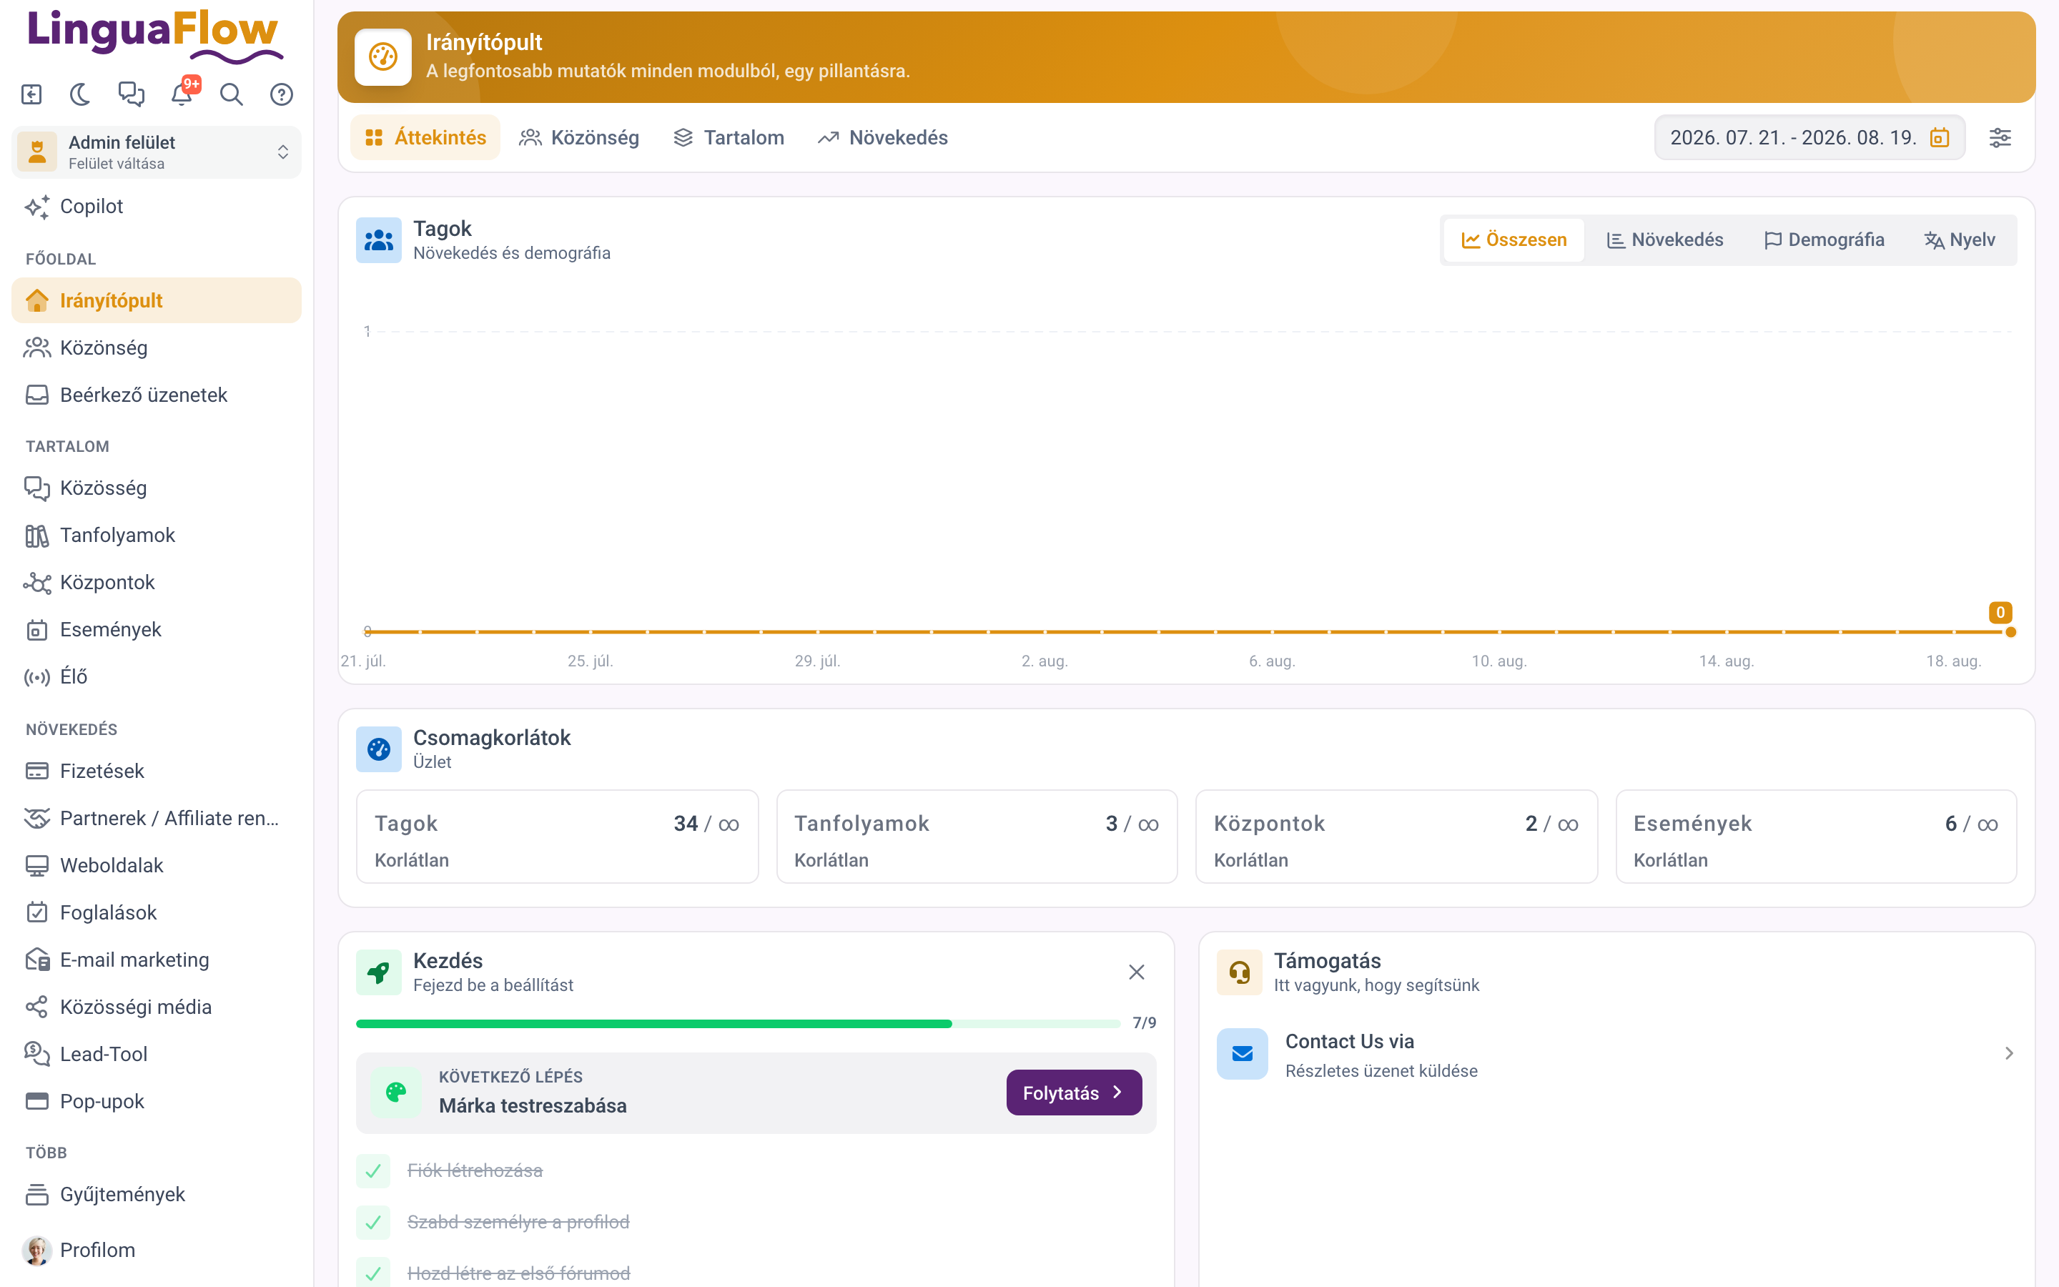Open the Tanfolyamok limit card
The height and width of the screenshot is (1287, 2059).
coord(977,837)
